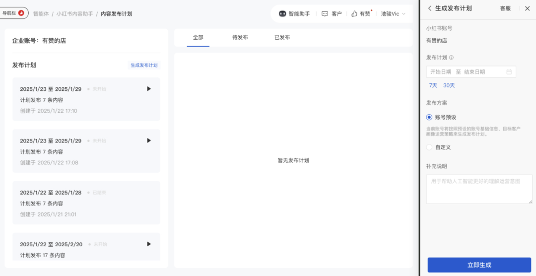
Task: Switch to the 全部 tab
Action: [x=198, y=38]
